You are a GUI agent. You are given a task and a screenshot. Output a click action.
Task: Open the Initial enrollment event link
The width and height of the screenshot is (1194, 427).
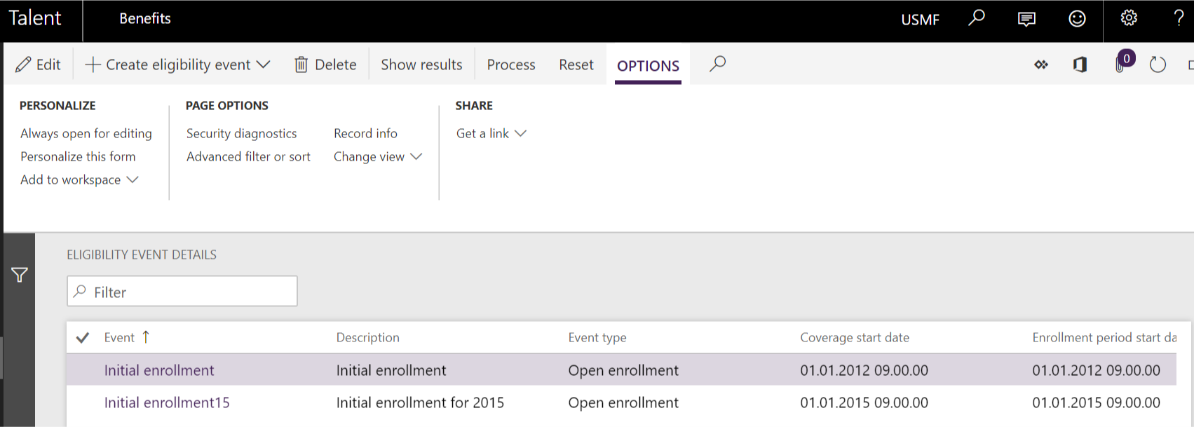coord(159,370)
